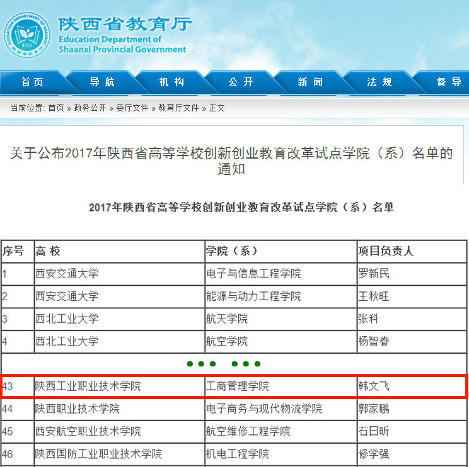Open the 新闻 navigation tab
Screen dimensions: 469x467
point(310,82)
